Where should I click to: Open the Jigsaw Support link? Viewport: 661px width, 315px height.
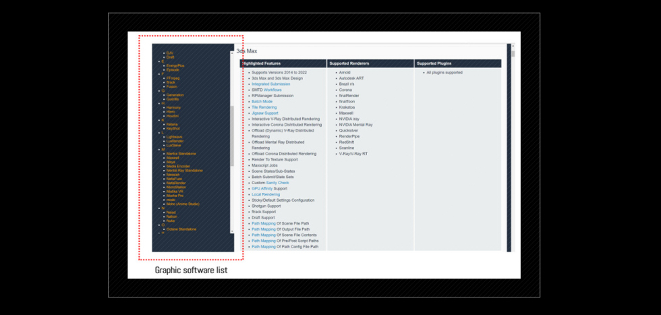coord(264,113)
